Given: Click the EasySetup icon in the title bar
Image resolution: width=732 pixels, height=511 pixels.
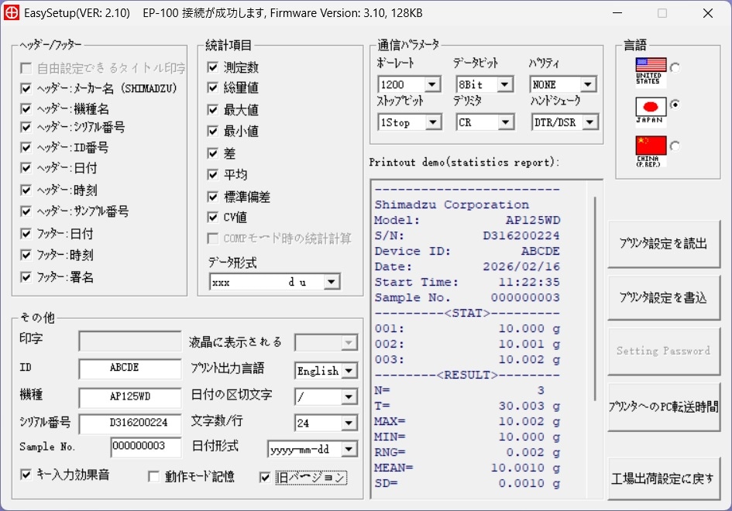Looking at the screenshot, I should coord(12,12).
